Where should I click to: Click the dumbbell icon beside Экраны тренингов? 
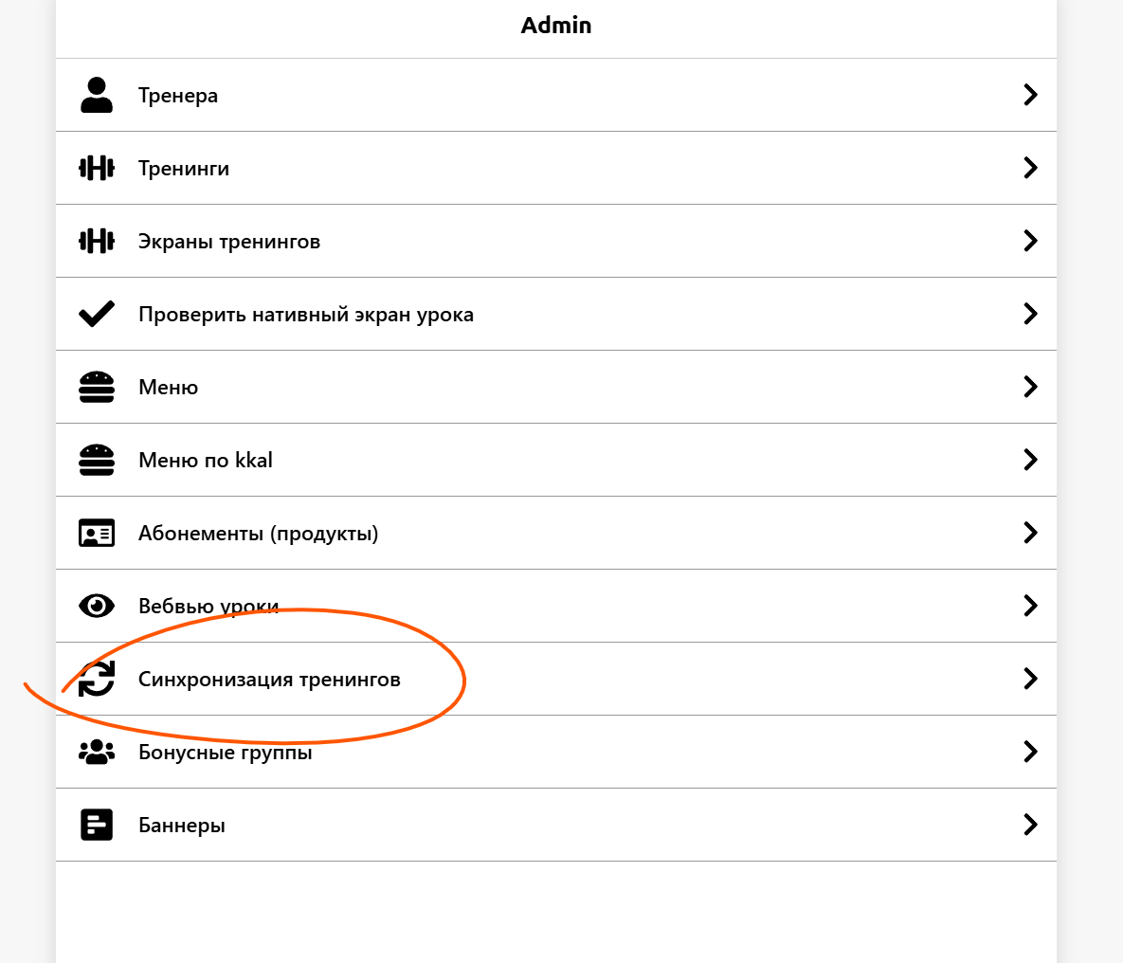point(97,242)
